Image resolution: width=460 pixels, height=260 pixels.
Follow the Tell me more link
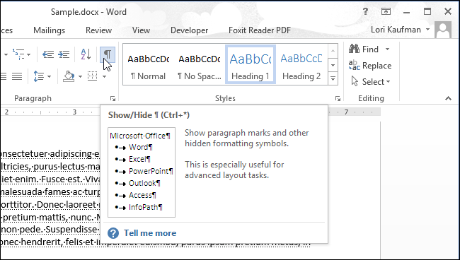tap(150, 233)
